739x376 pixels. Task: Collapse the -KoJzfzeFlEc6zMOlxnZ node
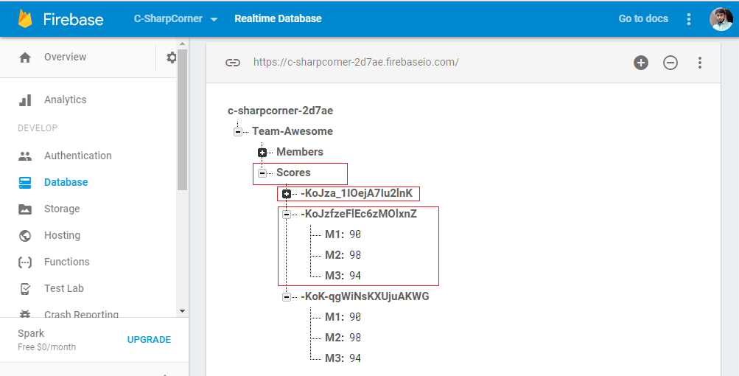click(287, 215)
